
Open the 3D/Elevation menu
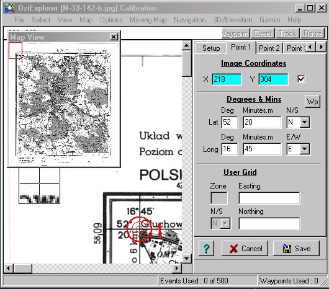(x=233, y=20)
